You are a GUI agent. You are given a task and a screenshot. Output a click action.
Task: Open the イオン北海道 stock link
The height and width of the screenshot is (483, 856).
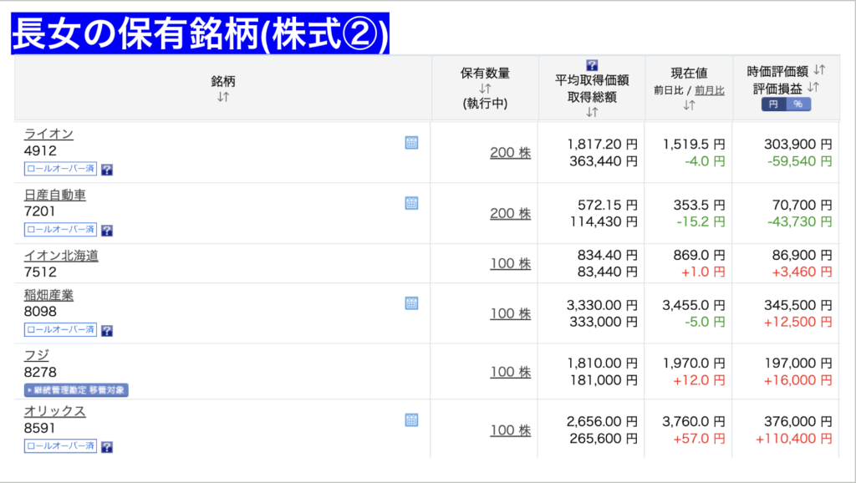coord(61,256)
